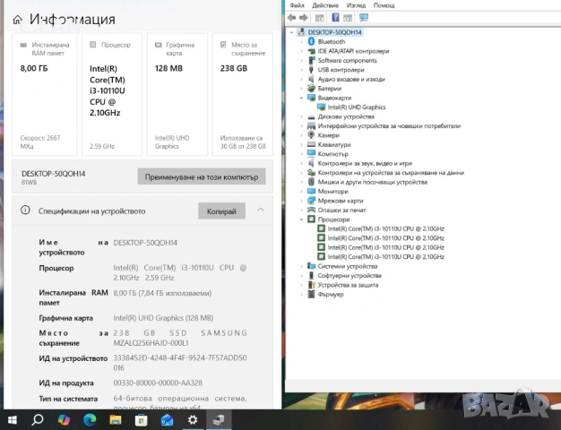The height and width of the screenshot is (430, 561).
Task: Select the Клавиатури category
Action: click(x=334, y=144)
